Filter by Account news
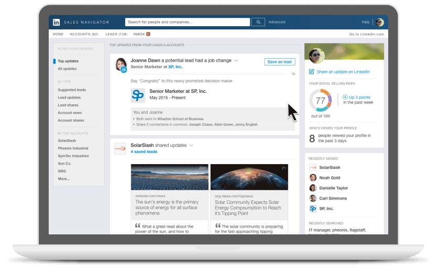Screen dimensions: 437x269 [70, 113]
